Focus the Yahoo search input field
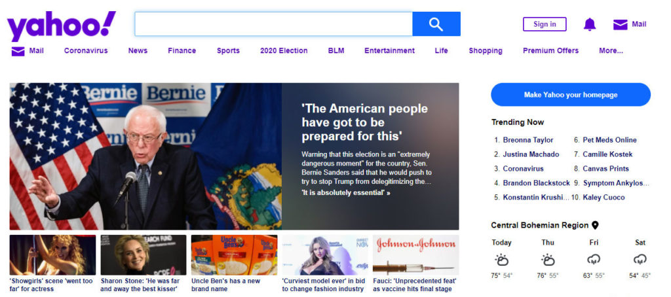The image size is (671, 297). click(273, 24)
